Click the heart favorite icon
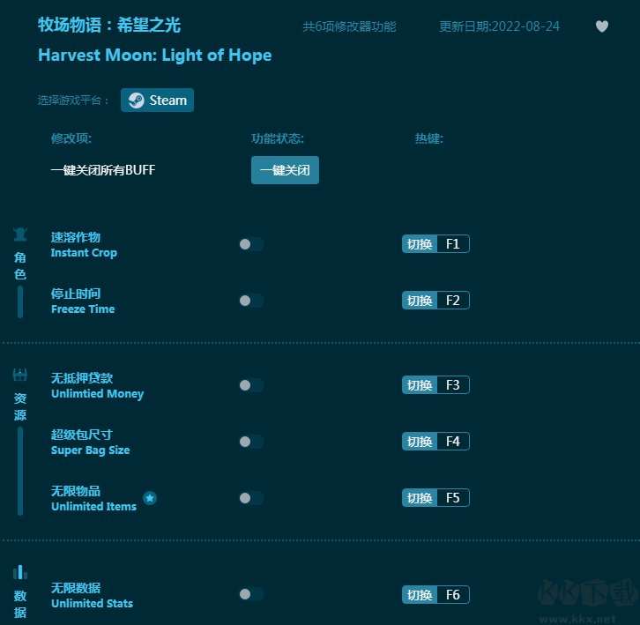The width and height of the screenshot is (640, 625). click(x=601, y=26)
